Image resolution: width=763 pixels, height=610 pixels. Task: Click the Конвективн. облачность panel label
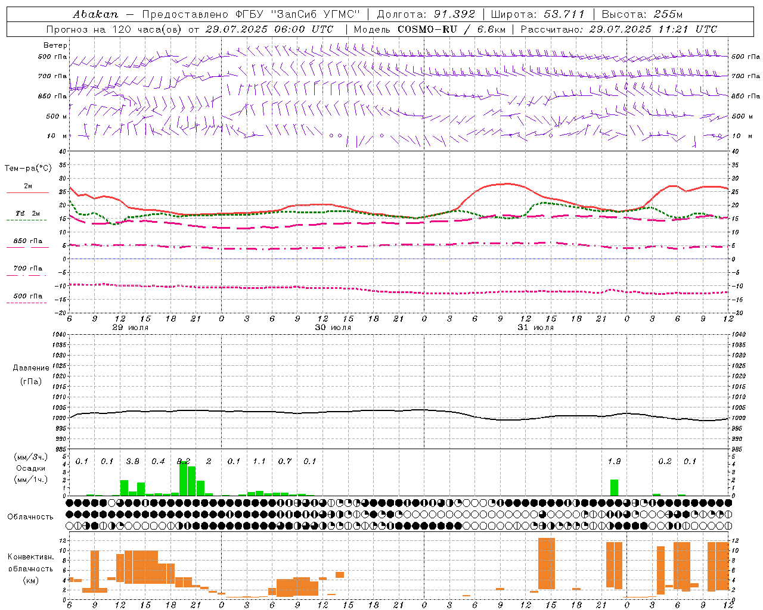(x=30, y=568)
